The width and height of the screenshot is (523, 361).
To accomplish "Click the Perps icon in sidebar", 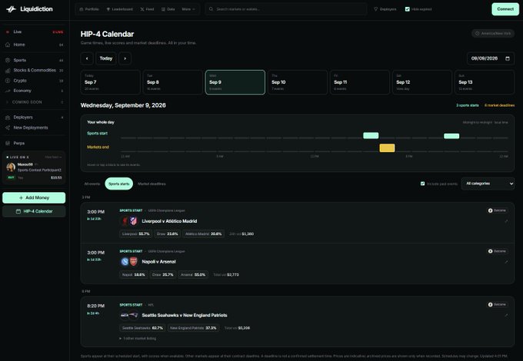I will point(8,143).
